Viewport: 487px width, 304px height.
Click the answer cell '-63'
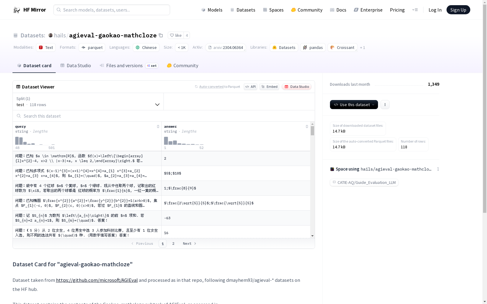coord(236,218)
